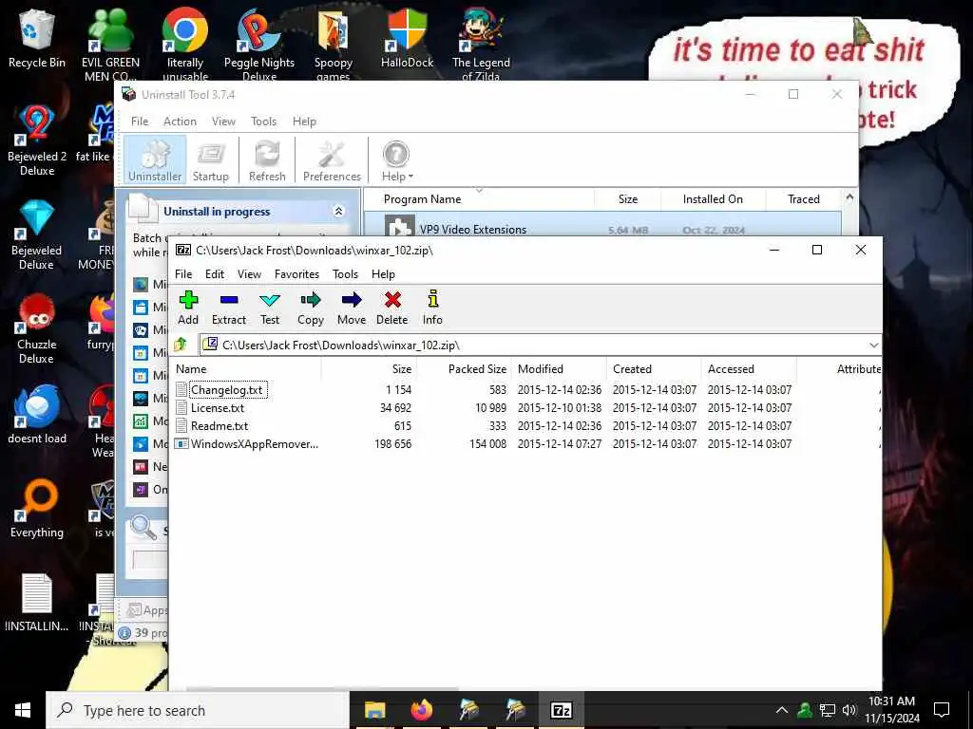Open the Action menu in Uninstall Tool
This screenshot has width=973, height=729.
pos(180,121)
